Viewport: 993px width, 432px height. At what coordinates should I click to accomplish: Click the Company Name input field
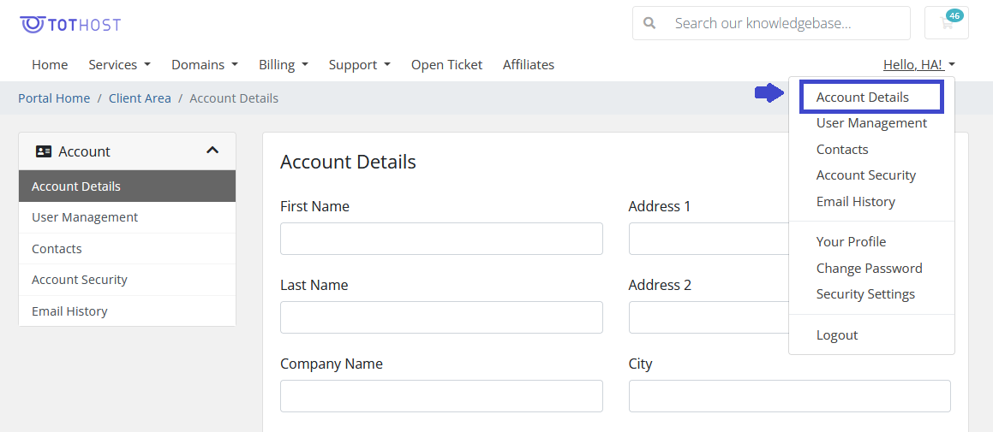click(x=441, y=396)
